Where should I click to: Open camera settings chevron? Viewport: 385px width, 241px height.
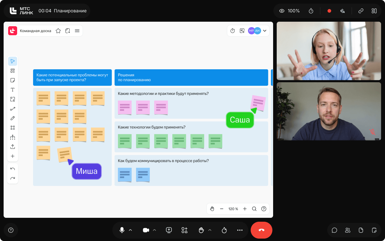tap(155, 230)
